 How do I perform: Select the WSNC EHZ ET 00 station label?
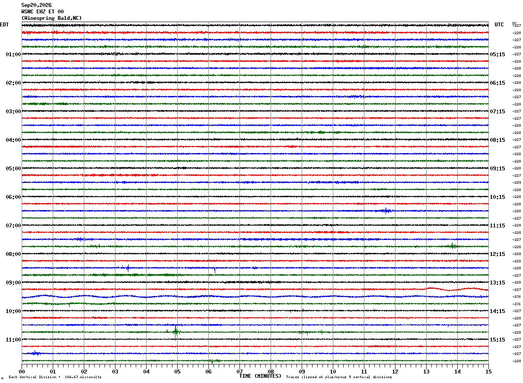42,12
